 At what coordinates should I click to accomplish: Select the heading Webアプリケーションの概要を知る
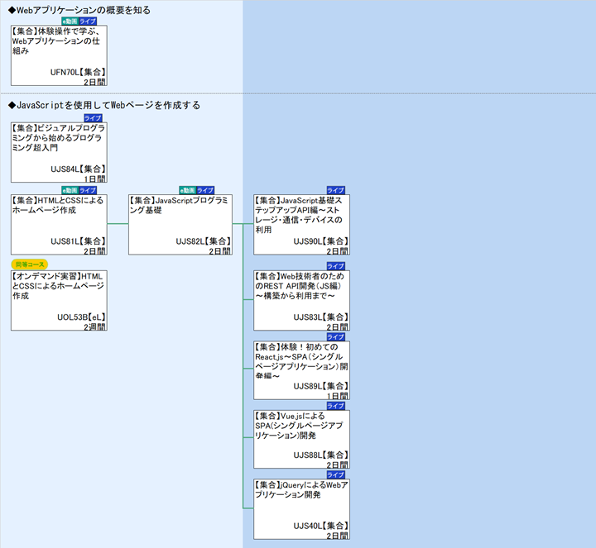(x=79, y=10)
